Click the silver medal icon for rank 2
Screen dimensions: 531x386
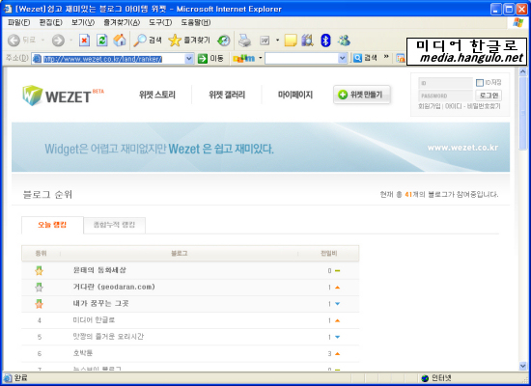coord(39,288)
